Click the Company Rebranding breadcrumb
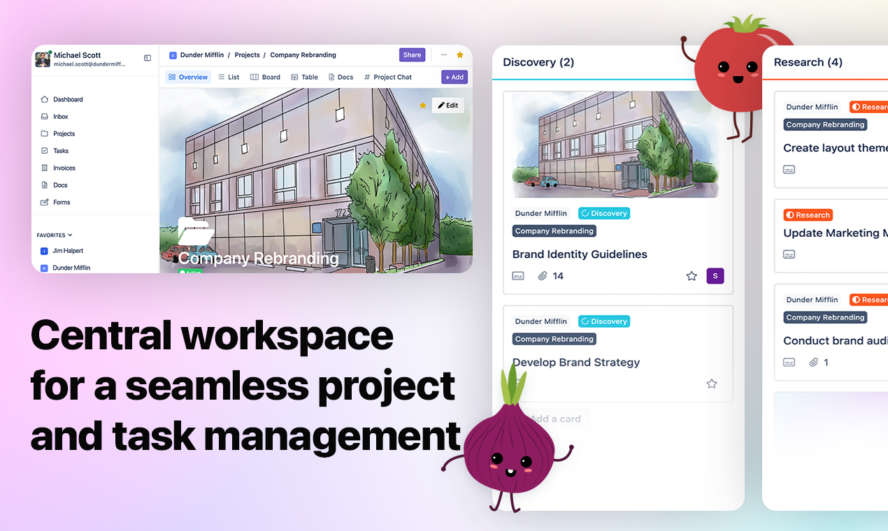This screenshot has height=531, width=888. (303, 55)
